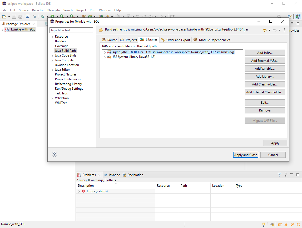This screenshot has height=228, width=302.
Task: Expand the Java Compiler node
Action: click(52, 60)
